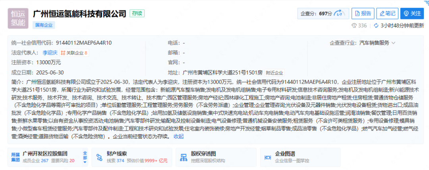Click the 附近企业 nearby companies button

point(275,73)
